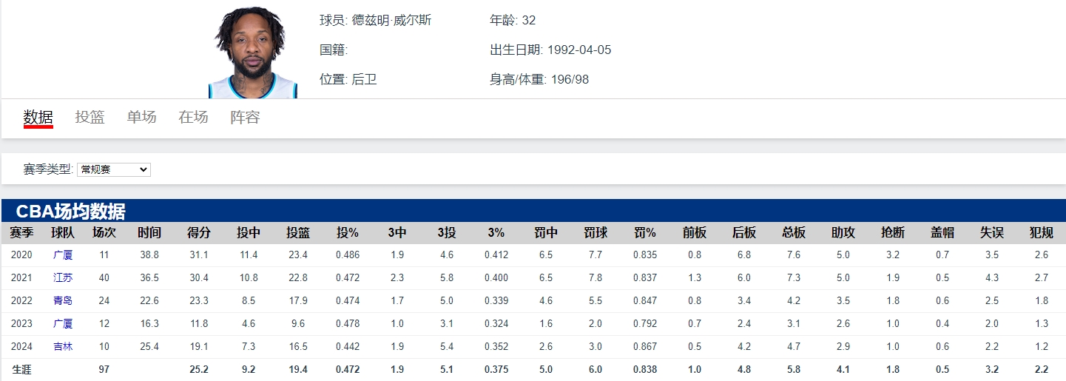Switch to the 投篮 tab

point(90,117)
